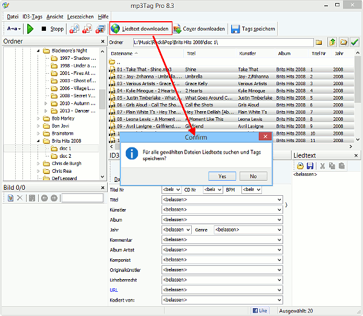
Task: Click the small folder icon beside path field
Action: pos(319,42)
